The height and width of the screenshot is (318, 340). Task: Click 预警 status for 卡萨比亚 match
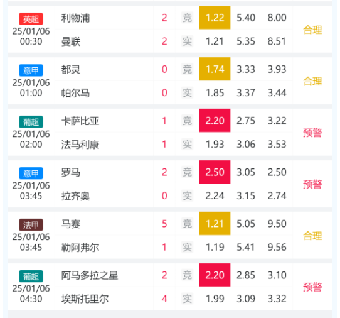click(x=312, y=133)
